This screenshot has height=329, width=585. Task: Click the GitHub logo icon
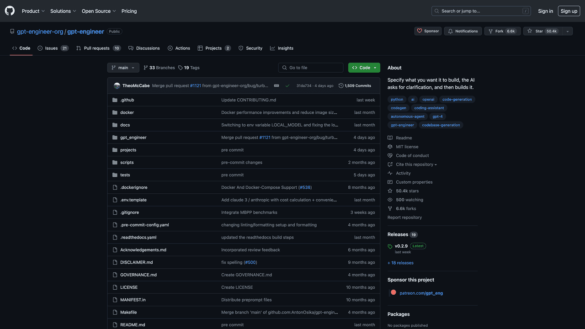tap(10, 11)
